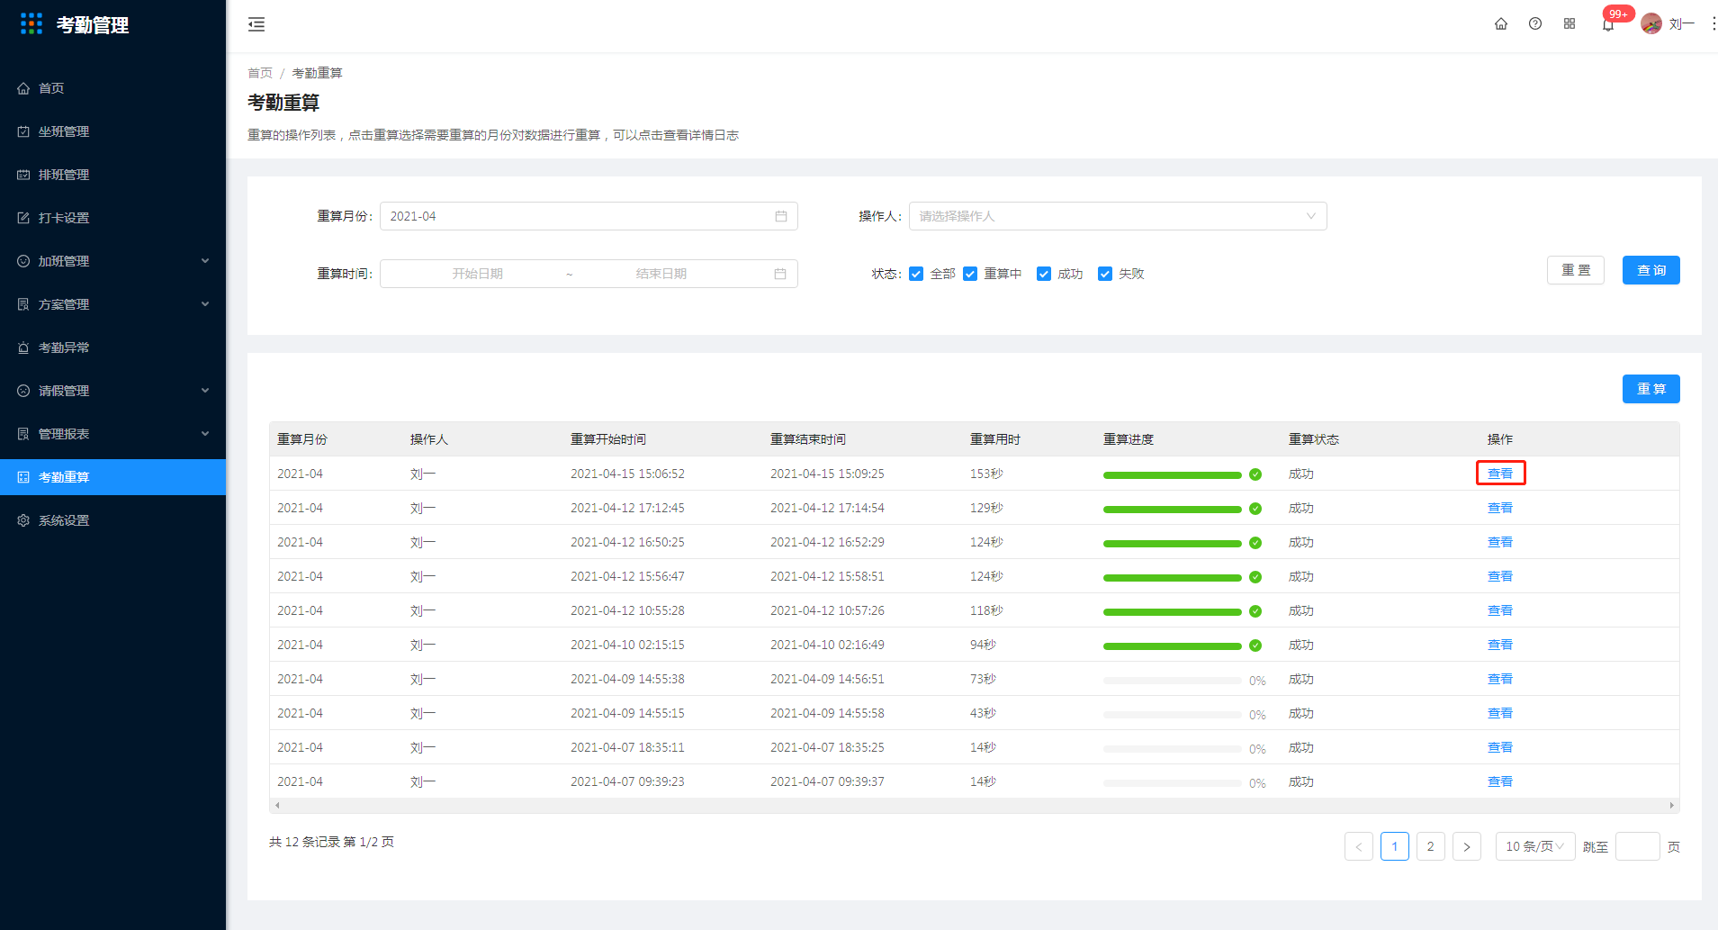Click the 系统设置 gear icon
The width and height of the screenshot is (1718, 930).
pos(23,520)
